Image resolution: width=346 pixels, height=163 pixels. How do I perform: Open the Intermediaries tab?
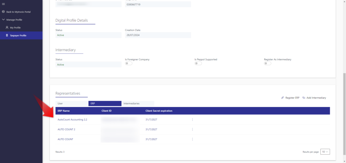(138, 103)
